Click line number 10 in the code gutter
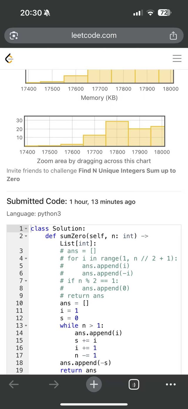 pyautogui.click(x=19, y=303)
